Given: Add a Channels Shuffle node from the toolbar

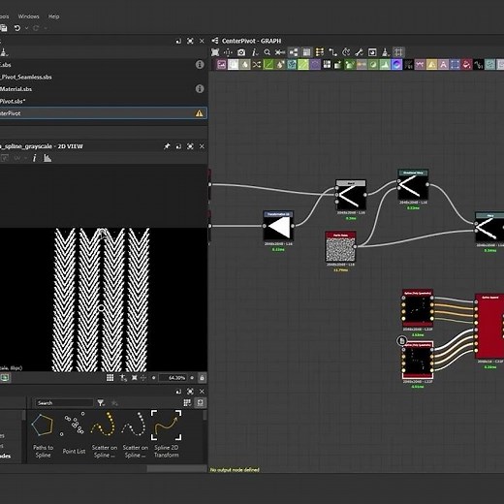Looking at the screenshot, I should point(257,65).
